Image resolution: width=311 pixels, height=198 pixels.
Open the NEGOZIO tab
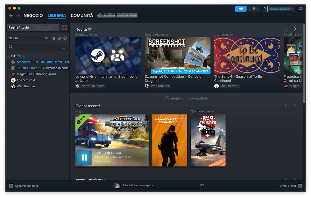(x=33, y=16)
